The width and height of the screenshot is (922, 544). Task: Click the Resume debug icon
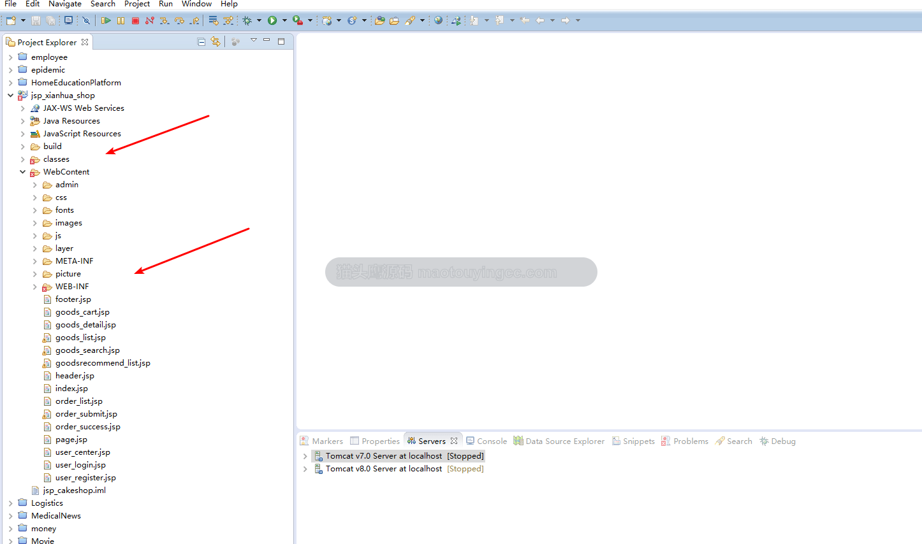[x=106, y=20]
